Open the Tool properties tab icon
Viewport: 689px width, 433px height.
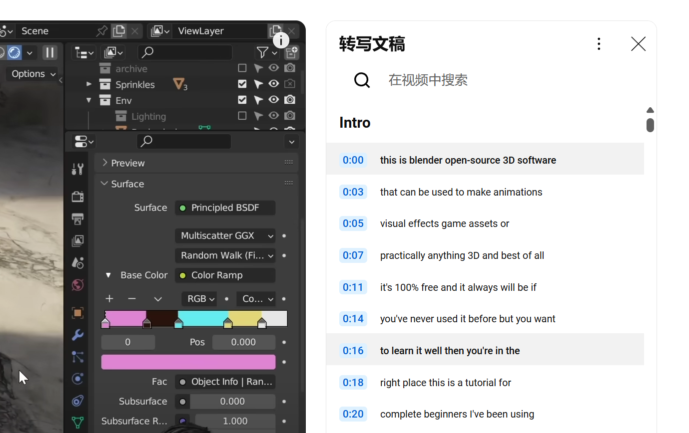[x=77, y=170]
